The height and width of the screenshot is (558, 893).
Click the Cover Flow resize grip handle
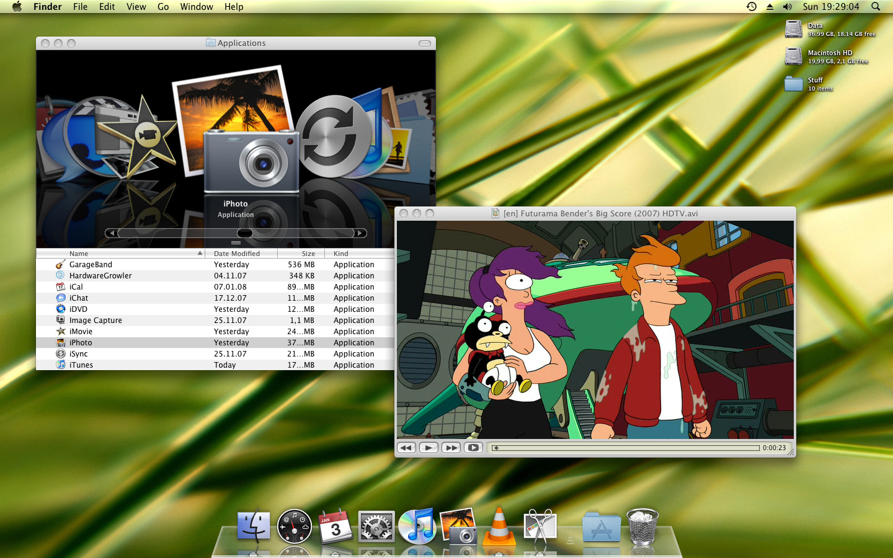[x=236, y=242]
